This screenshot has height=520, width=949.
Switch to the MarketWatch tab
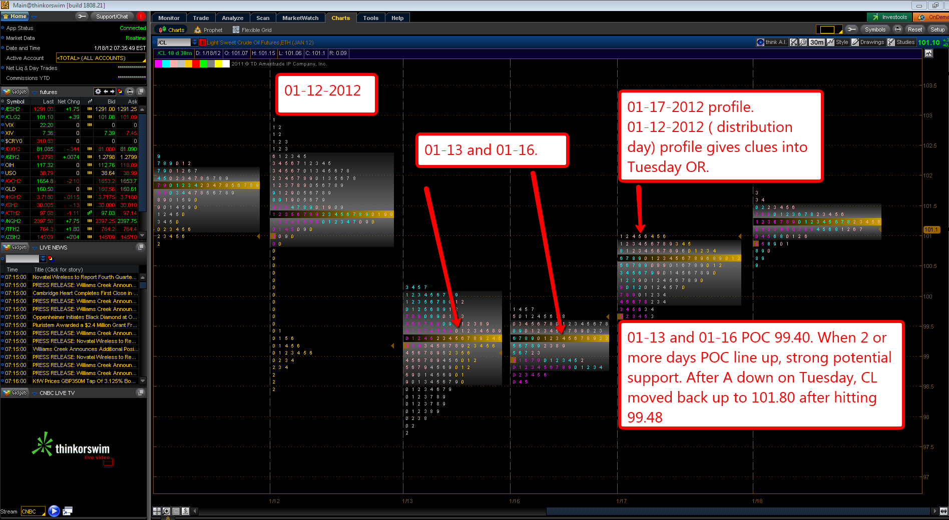coord(300,18)
